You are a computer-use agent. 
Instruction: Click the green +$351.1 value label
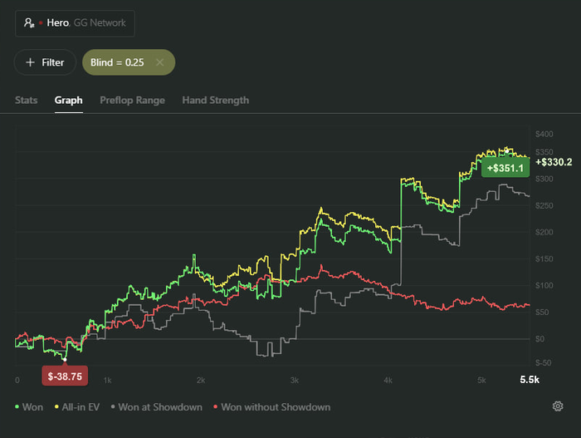505,168
